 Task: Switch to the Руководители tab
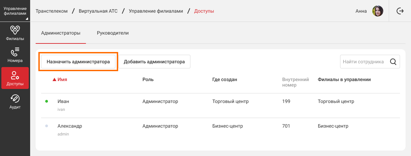click(113, 33)
